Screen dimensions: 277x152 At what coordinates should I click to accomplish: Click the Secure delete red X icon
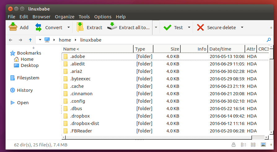[200, 27]
